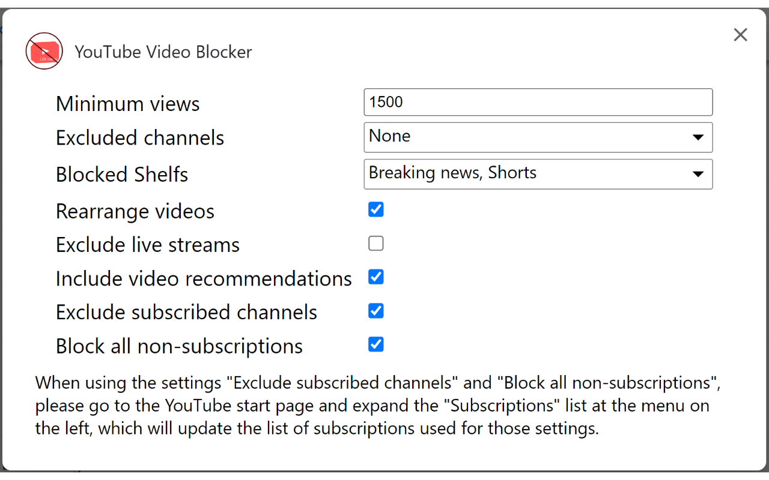Click the "Block all non-subscriptions" label
The image size is (769, 480).
pyautogui.click(x=180, y=346)
